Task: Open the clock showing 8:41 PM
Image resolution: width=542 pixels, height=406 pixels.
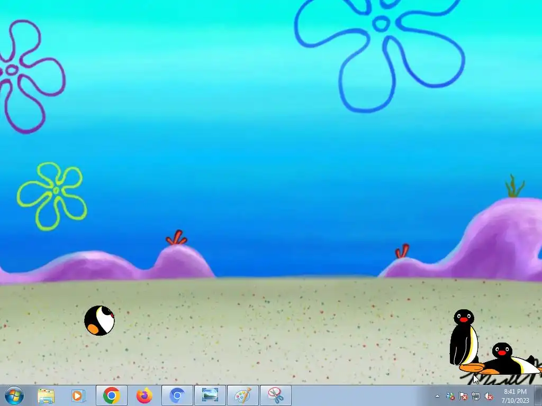Action: pyautogui.click(x=515, y=396)
